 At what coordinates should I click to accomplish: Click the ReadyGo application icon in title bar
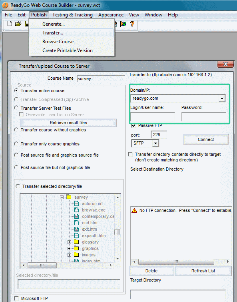5,5
